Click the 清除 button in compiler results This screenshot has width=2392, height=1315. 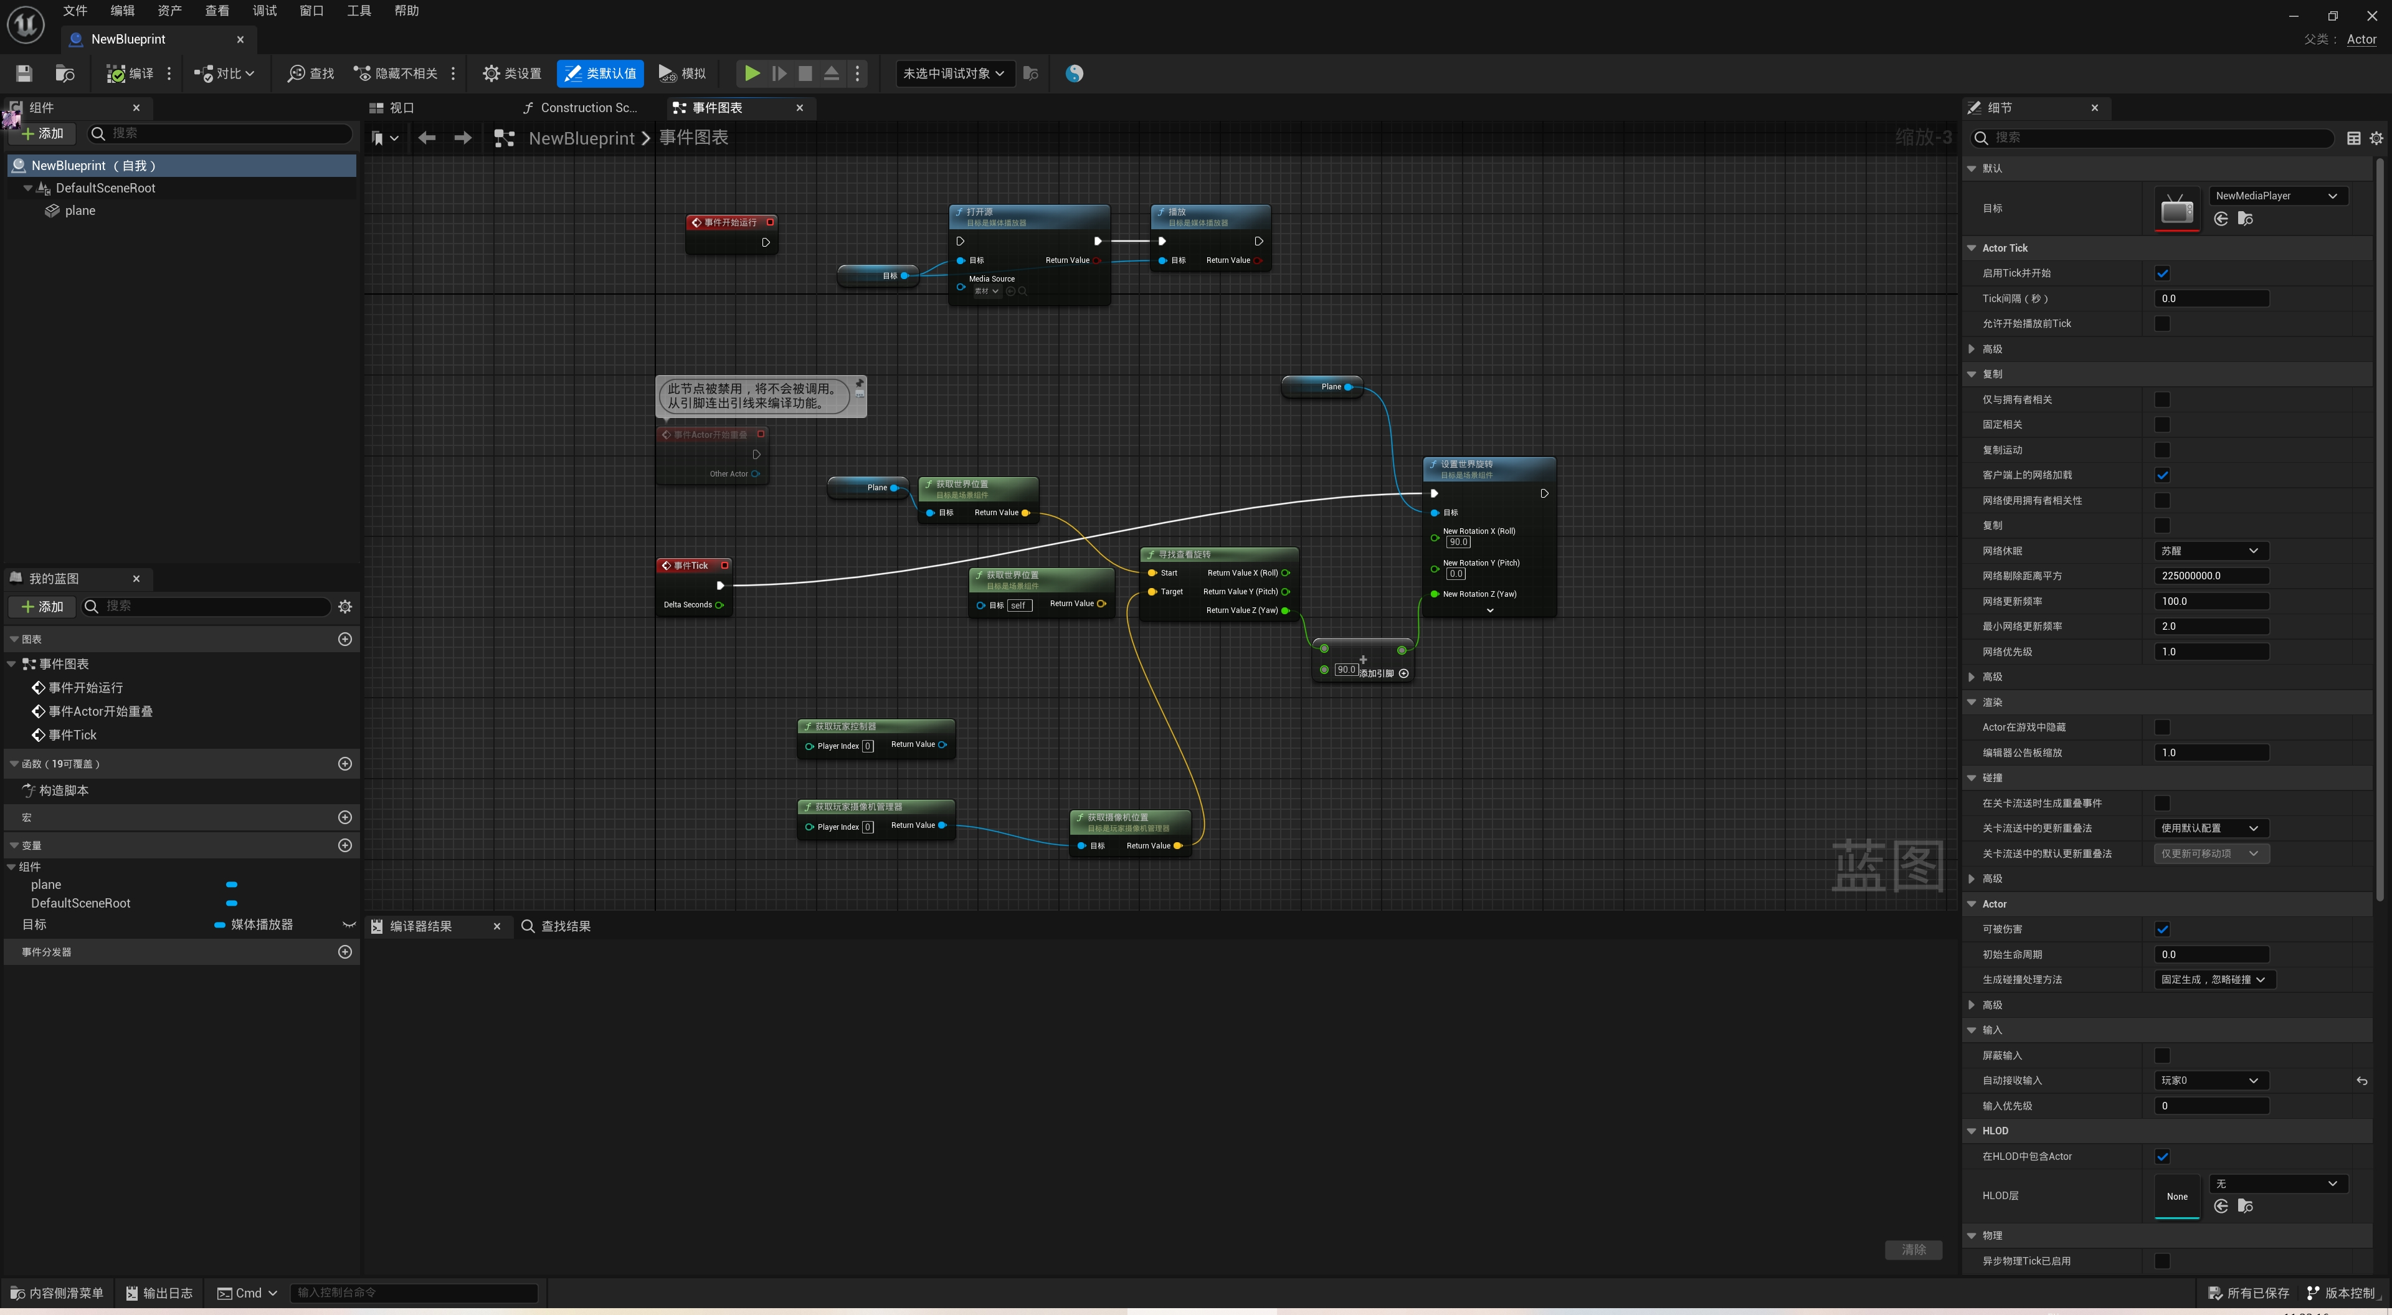pyautogui.click(x=1913, y=1249)
